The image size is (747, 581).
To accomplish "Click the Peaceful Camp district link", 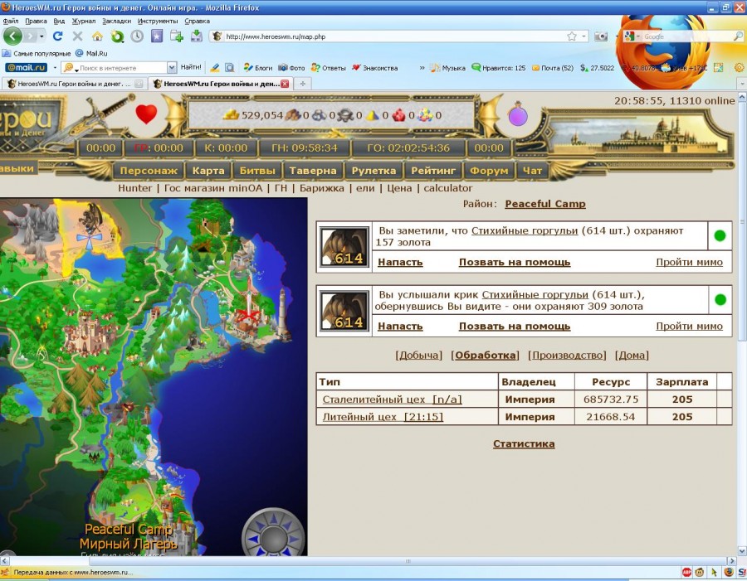I will pyautogui.click(x=545, y=204).
